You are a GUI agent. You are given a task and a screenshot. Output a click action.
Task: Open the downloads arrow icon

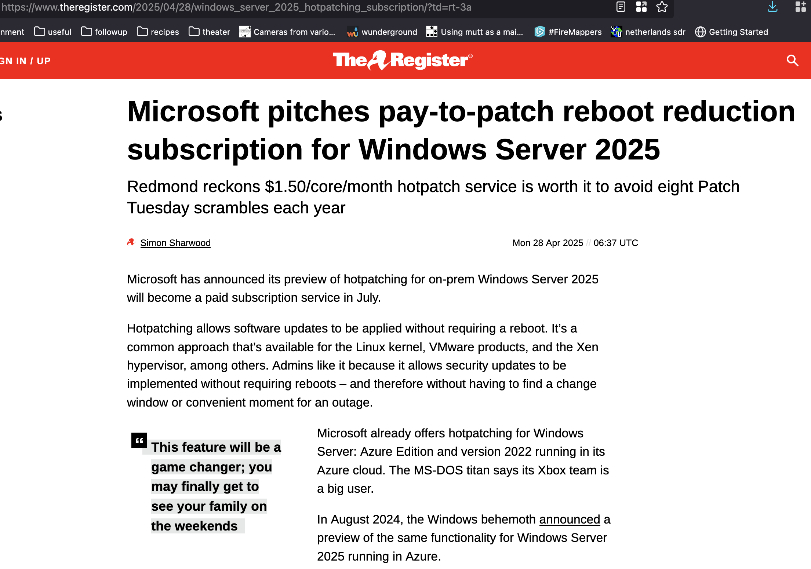pos(772,7)
